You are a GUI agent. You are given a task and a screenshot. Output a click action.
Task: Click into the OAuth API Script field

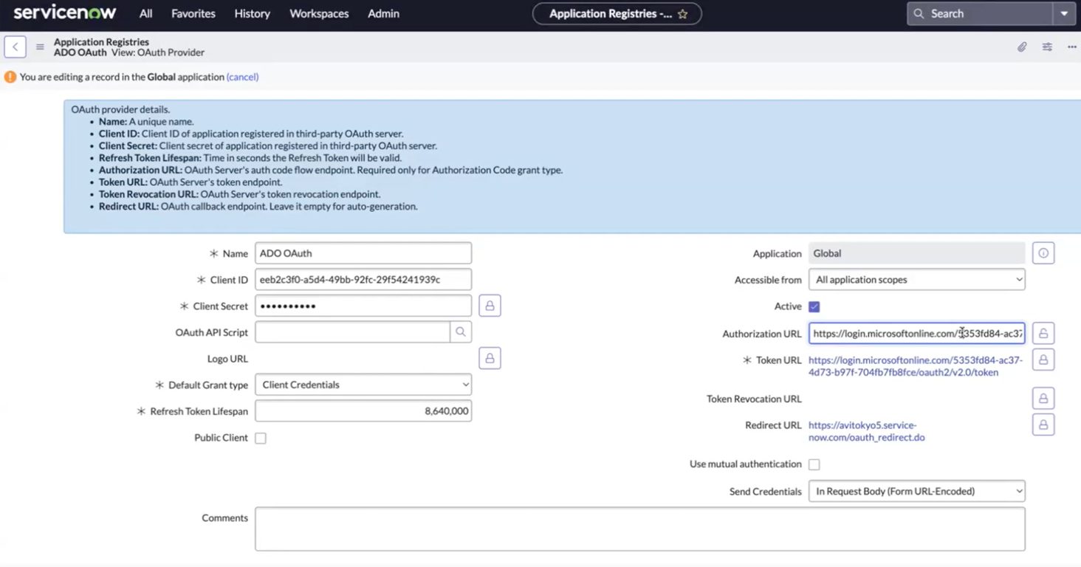click(x=352, y=332)
